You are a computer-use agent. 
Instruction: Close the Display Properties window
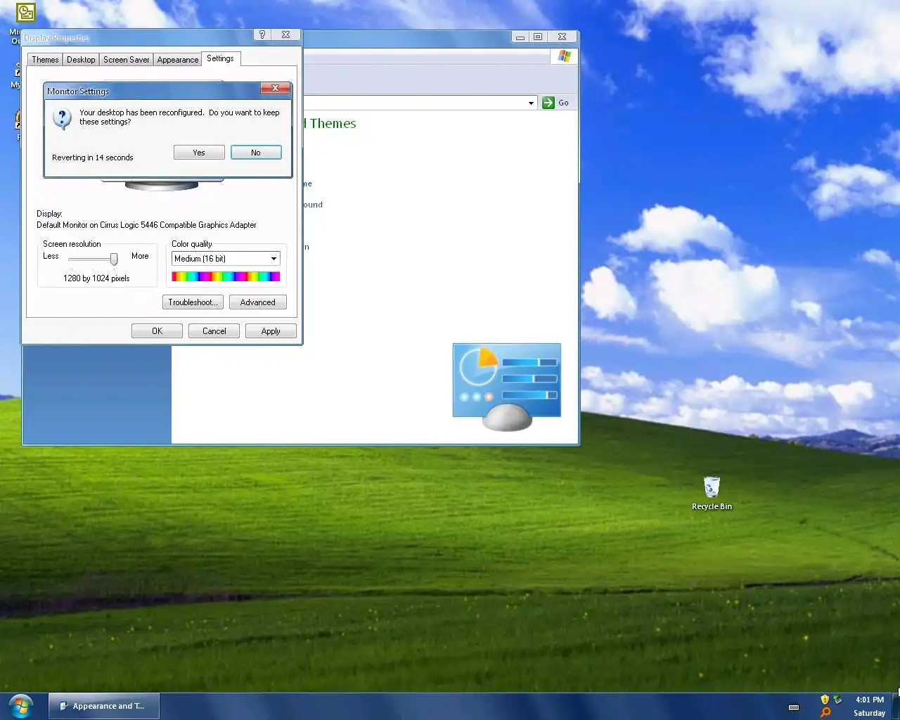tap(285, 34)
